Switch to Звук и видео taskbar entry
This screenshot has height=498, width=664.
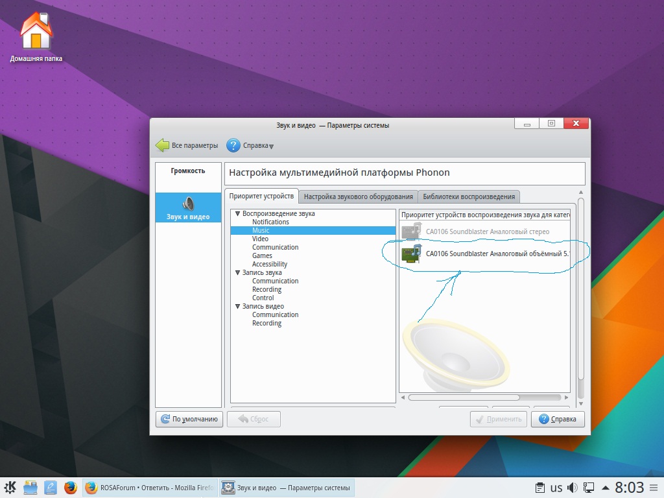tap(287, 488)
